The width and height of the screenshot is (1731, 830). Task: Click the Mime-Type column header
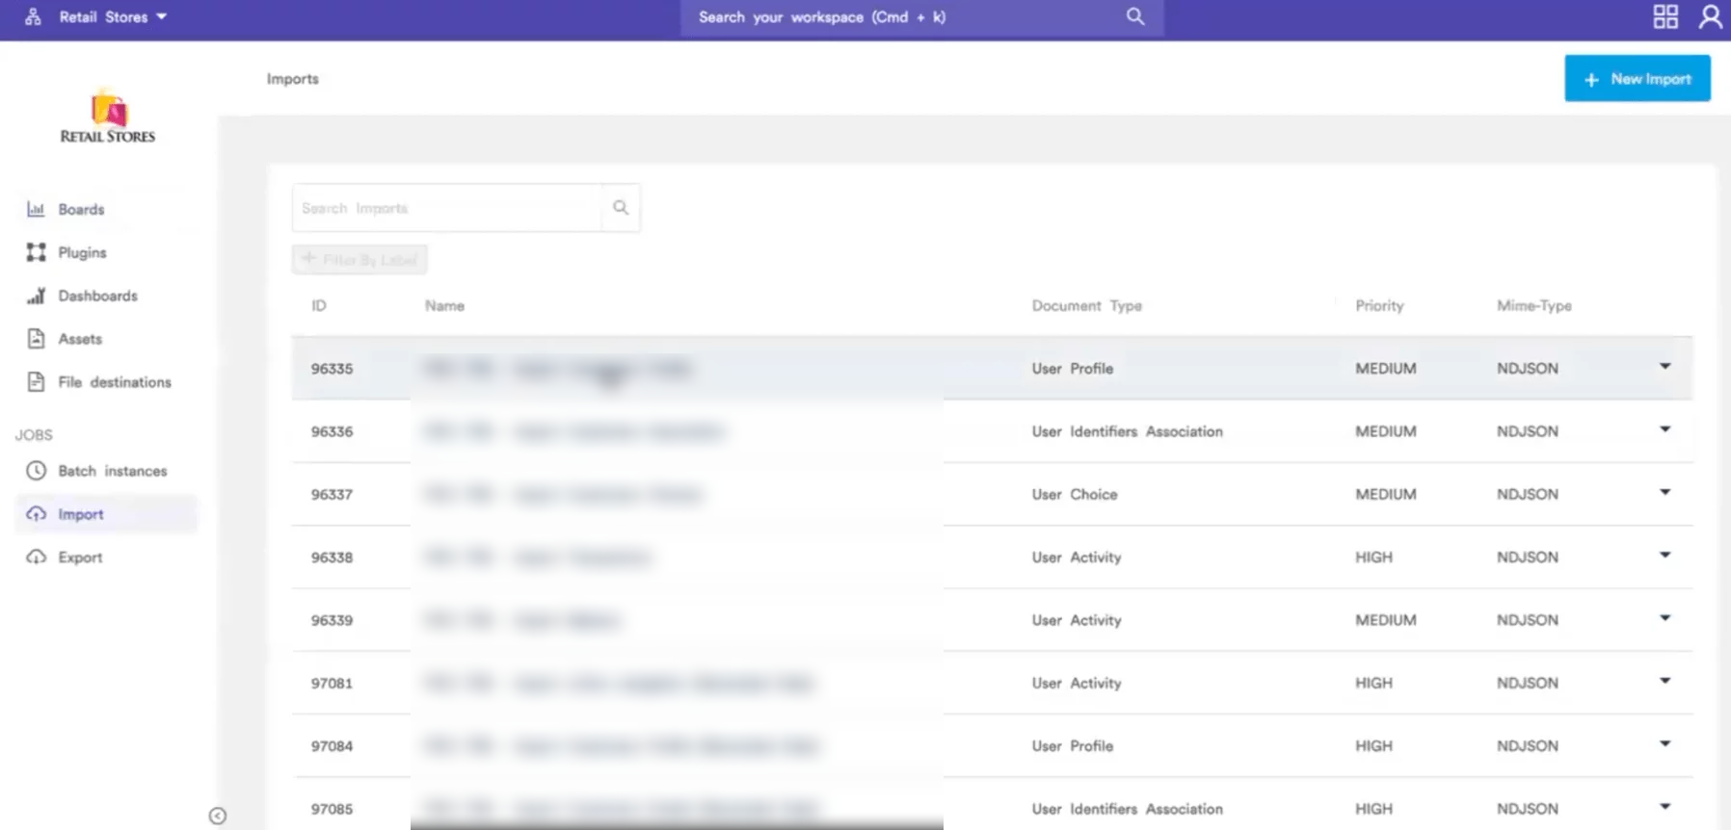click(x=1533, y=305)
